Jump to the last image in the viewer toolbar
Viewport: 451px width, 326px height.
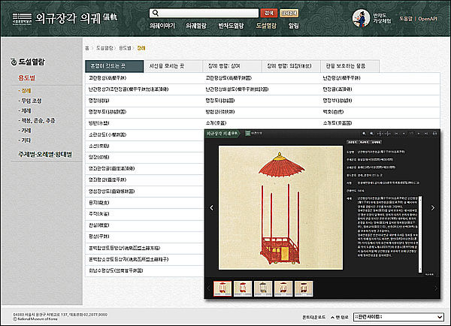426,134
